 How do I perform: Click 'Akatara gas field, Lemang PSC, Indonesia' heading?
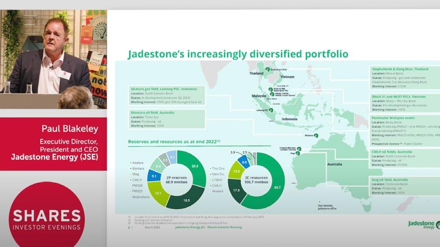tap(164, 89)
